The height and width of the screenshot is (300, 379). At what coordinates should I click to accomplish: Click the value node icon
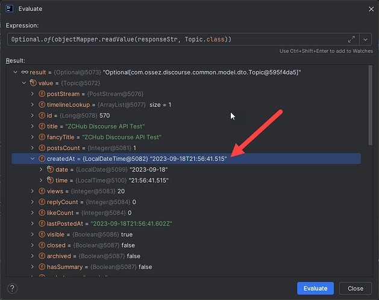coord(33,82)
